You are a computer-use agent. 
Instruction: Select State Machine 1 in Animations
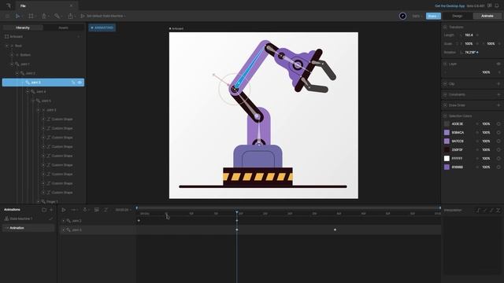coord(21,219)
